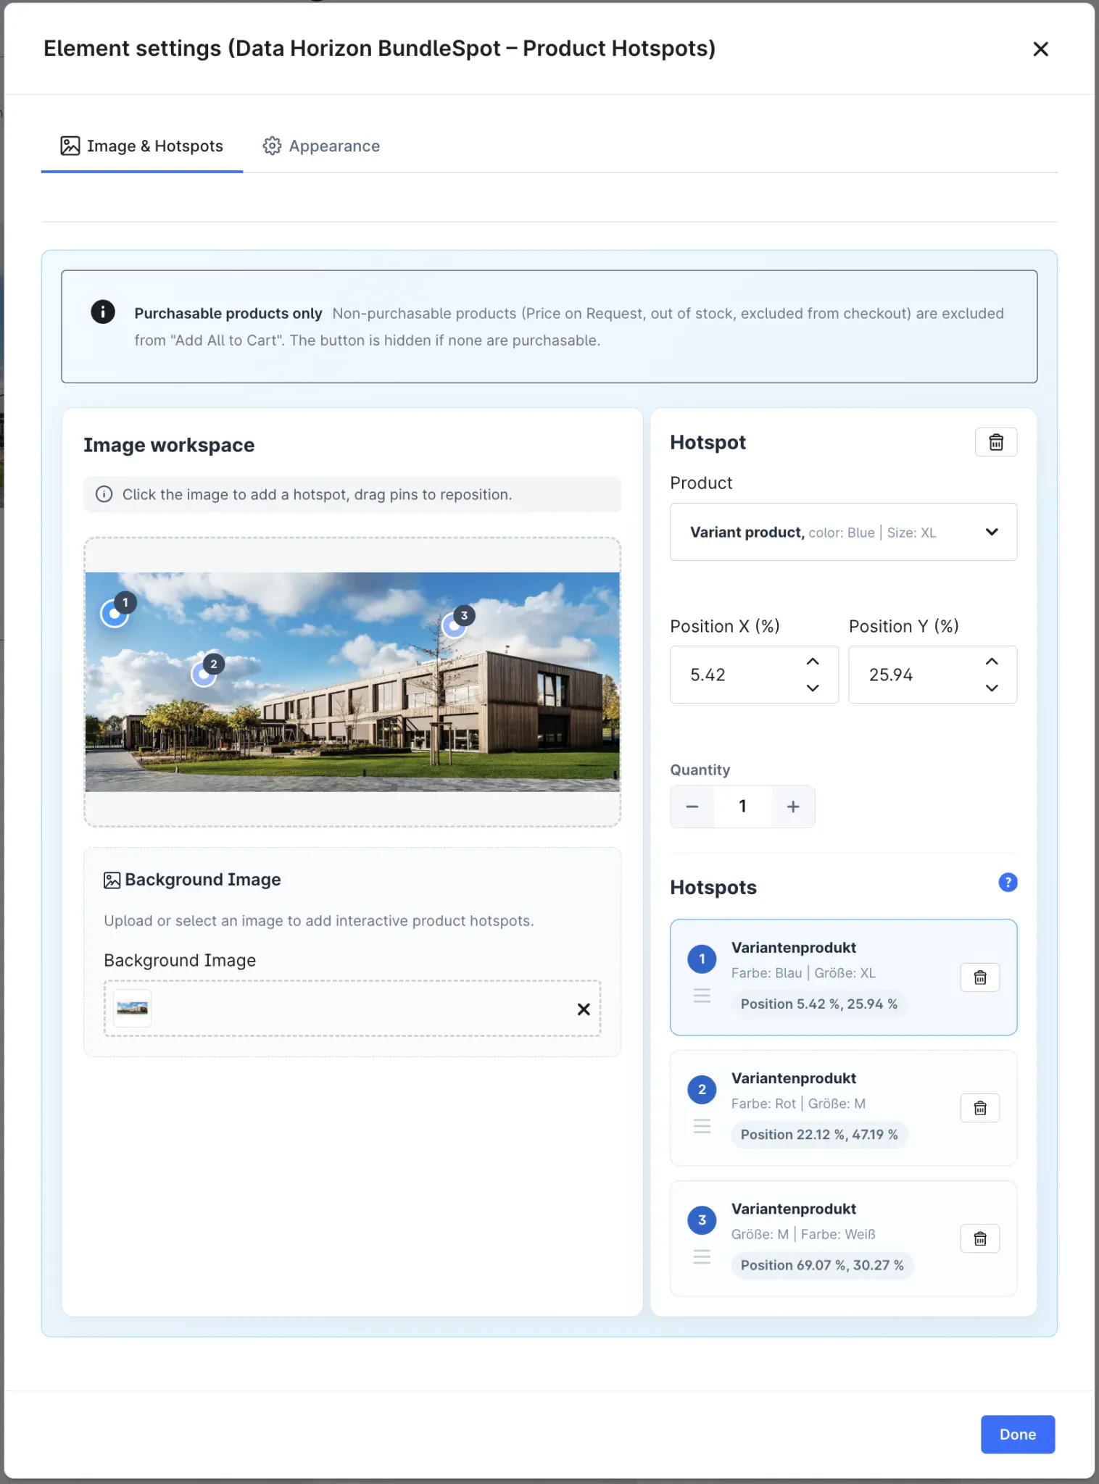Open the Hotspots help question mark
The image size is (1099, 1484).
tap(1008, 882)
